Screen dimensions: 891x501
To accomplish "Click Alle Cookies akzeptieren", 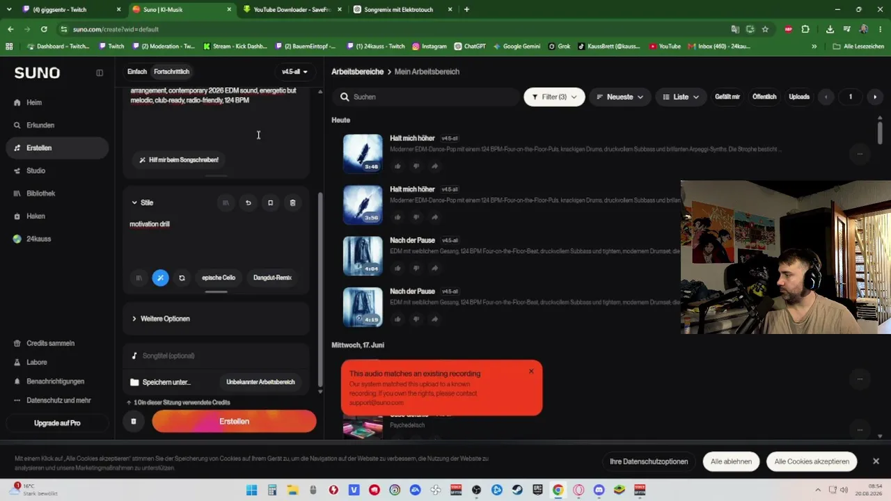I will (812, 461).
